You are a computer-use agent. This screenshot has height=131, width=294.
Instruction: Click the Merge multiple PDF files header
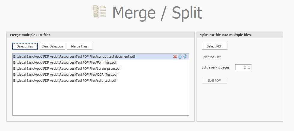coord(30,35)
